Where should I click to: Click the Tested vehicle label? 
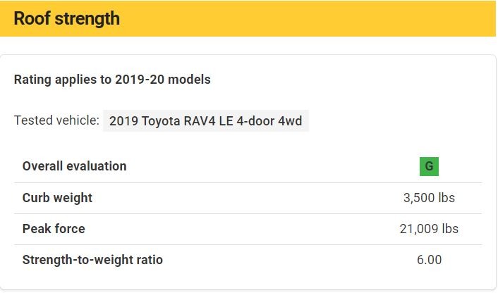pos(56,120)
